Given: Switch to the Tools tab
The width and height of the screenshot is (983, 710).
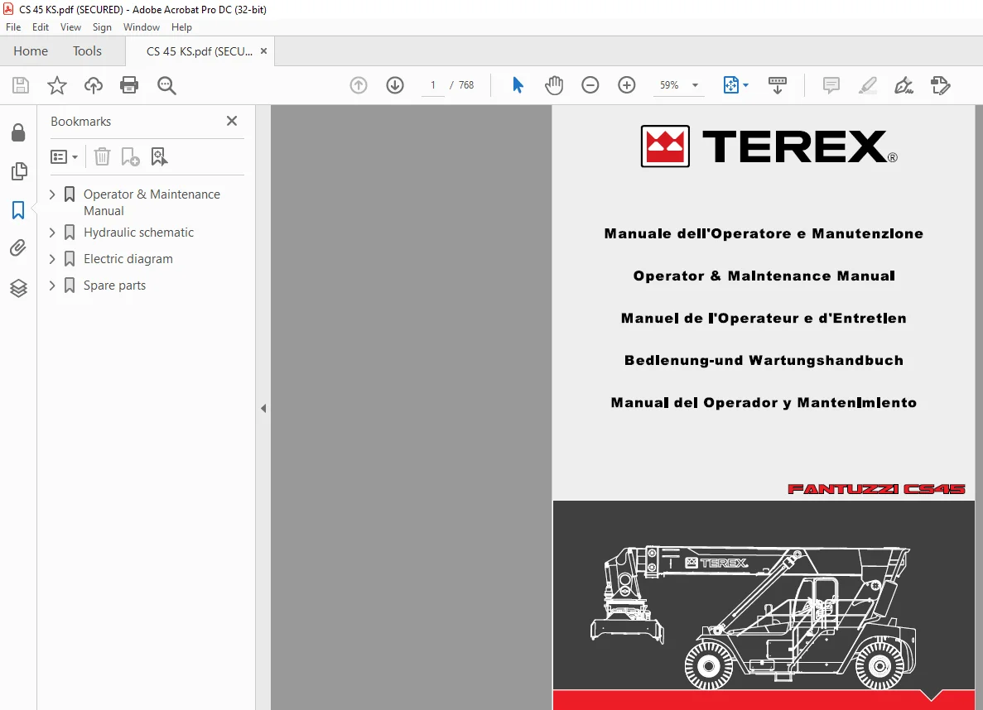Looking at the screenshot, I should coord(87,50).
